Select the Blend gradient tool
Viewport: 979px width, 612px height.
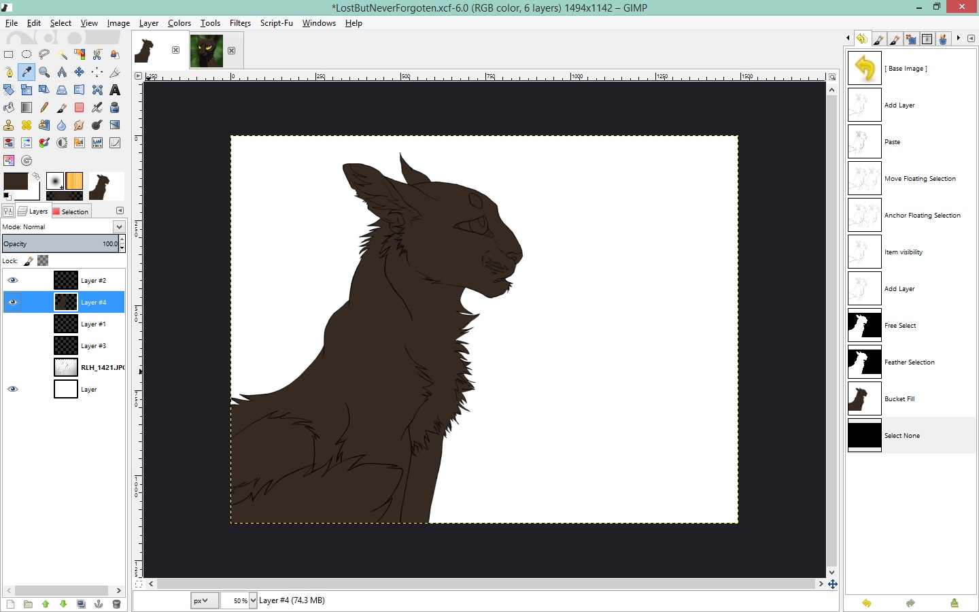(x=27, y=107)
